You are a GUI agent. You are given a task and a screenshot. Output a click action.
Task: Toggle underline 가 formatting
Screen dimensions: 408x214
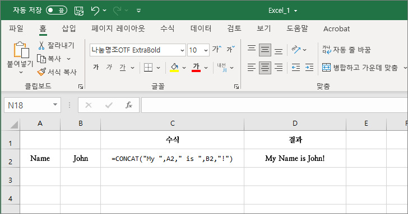pos(123,68)
